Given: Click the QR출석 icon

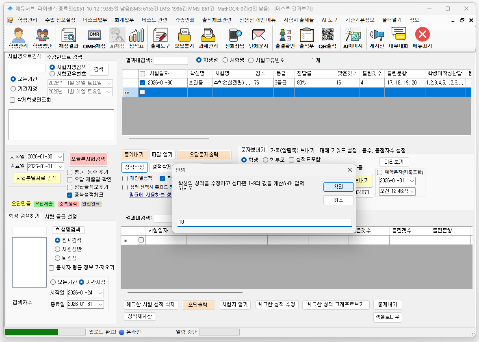Looking at the screenshot, I should pos(327,38).
